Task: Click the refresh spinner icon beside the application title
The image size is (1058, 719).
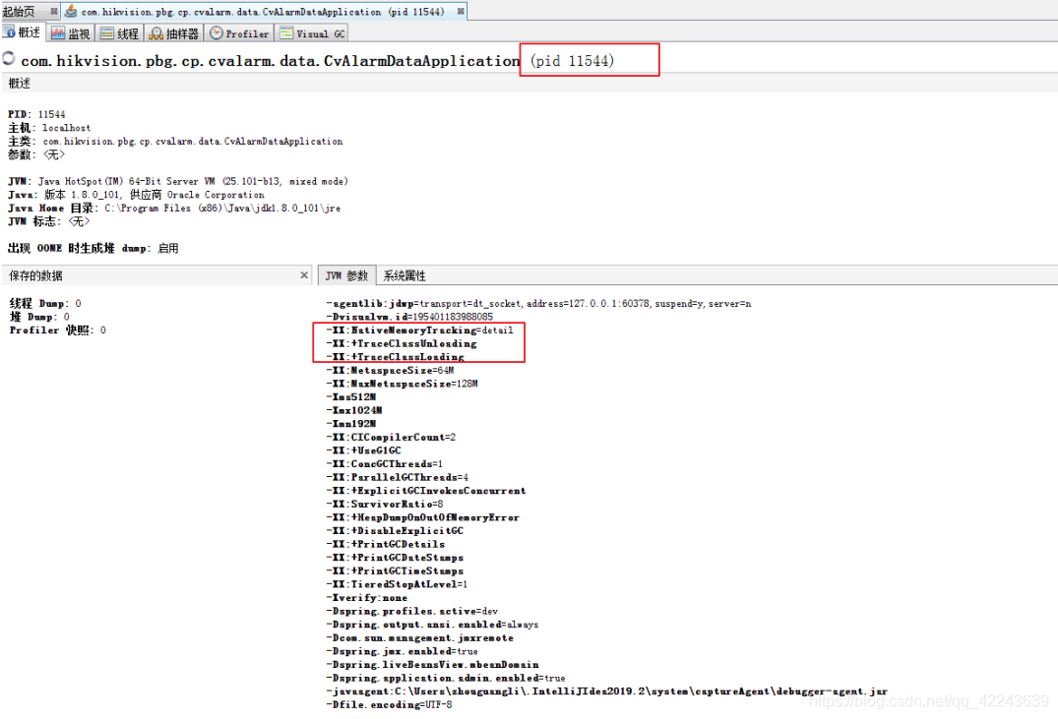Action: coord(9,59)
